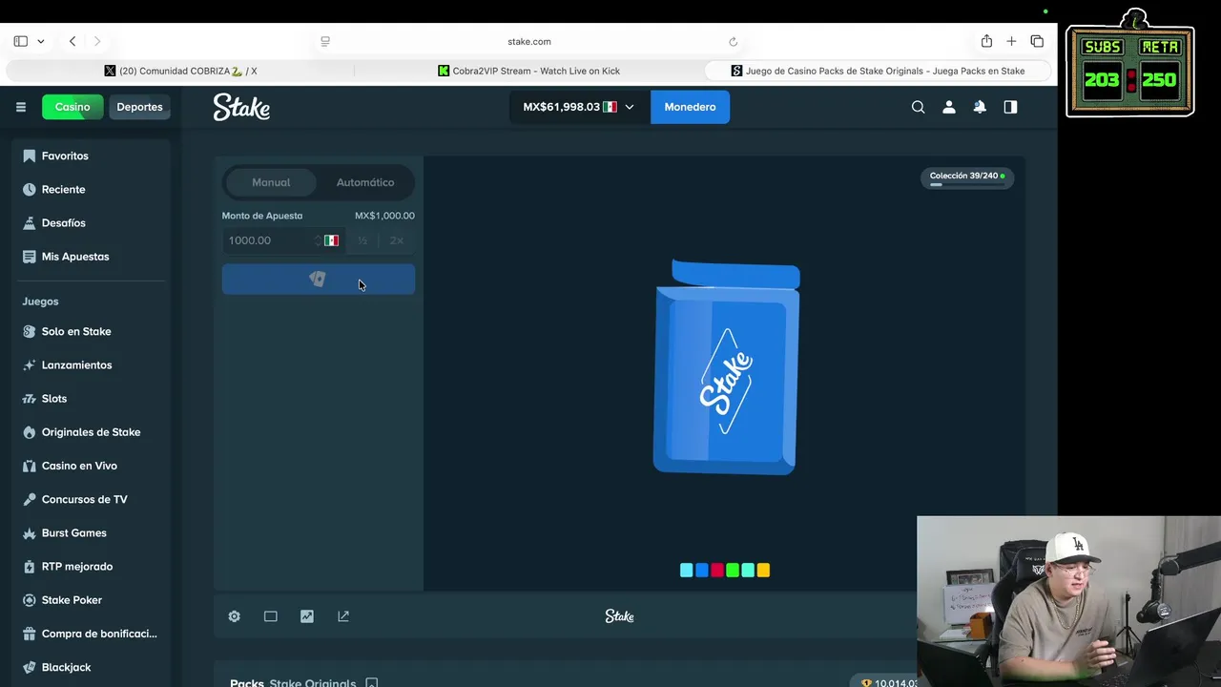1221x687 pixels.
Task: Open Lanzamientos category
Action: (93, 364)
